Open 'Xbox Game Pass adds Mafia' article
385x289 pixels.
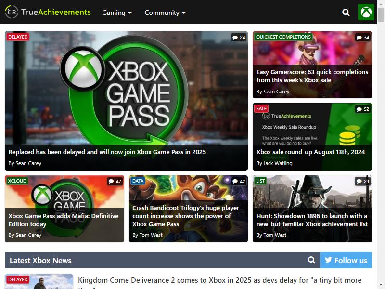coord(64,220)
